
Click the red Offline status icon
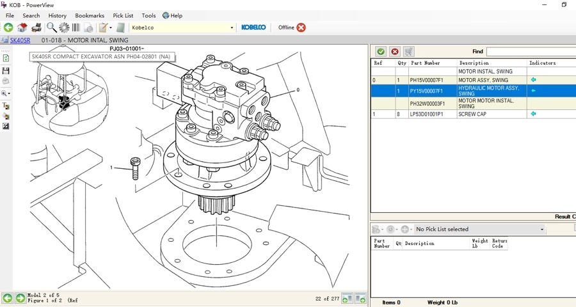pos(301,28)
